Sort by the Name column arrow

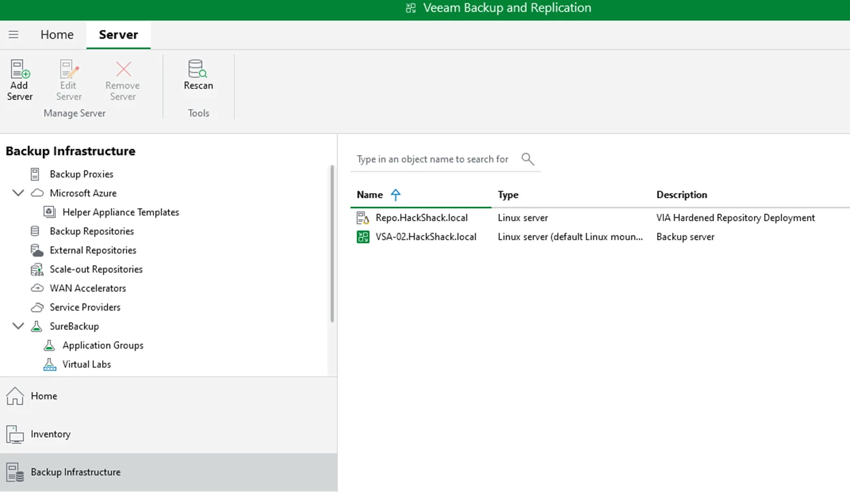click(396, 195)
